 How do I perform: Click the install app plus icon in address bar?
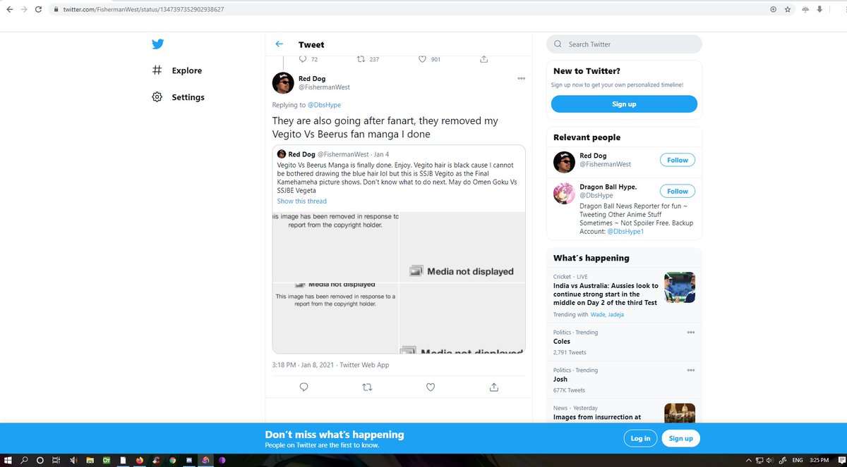[x=773, y=9]
